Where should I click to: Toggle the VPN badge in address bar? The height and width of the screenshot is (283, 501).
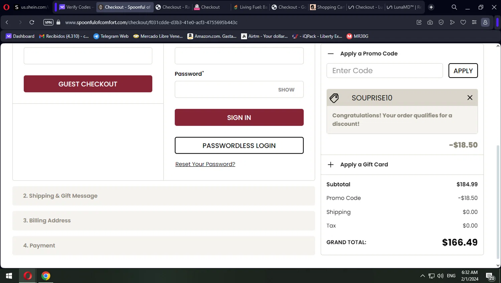pos(48,22)
